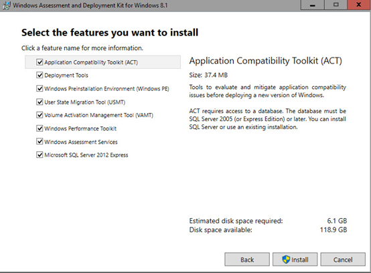Toggle Windows Assessment Services checkbox

click(40, 142)
